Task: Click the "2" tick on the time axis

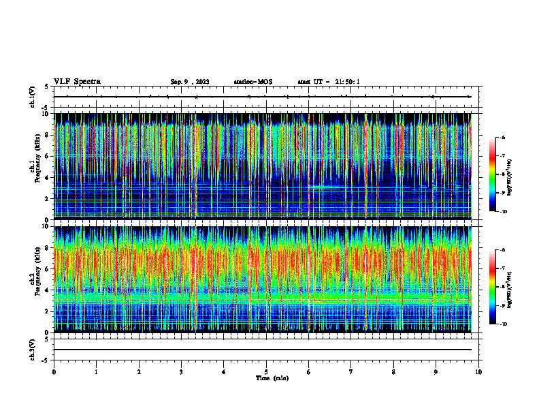Action: [139, 372]
